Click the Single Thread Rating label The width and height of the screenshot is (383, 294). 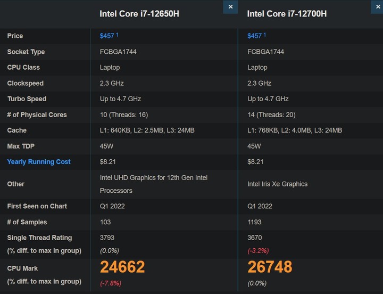[39, 238]
